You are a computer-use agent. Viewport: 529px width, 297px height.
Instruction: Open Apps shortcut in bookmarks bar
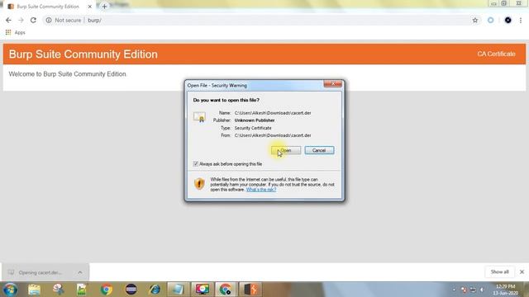15,32
